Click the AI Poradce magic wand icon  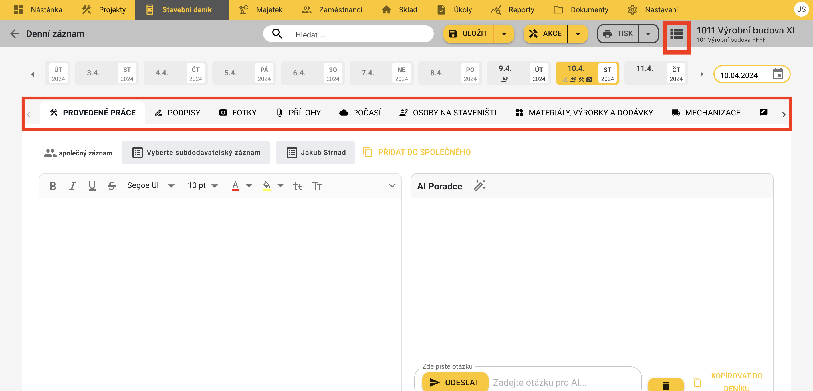(479, 186)
